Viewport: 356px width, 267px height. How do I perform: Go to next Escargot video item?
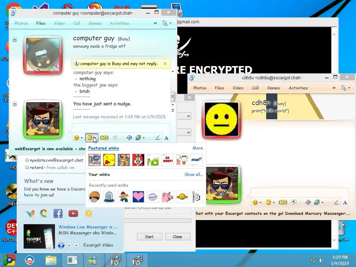(x=76, y=245)
